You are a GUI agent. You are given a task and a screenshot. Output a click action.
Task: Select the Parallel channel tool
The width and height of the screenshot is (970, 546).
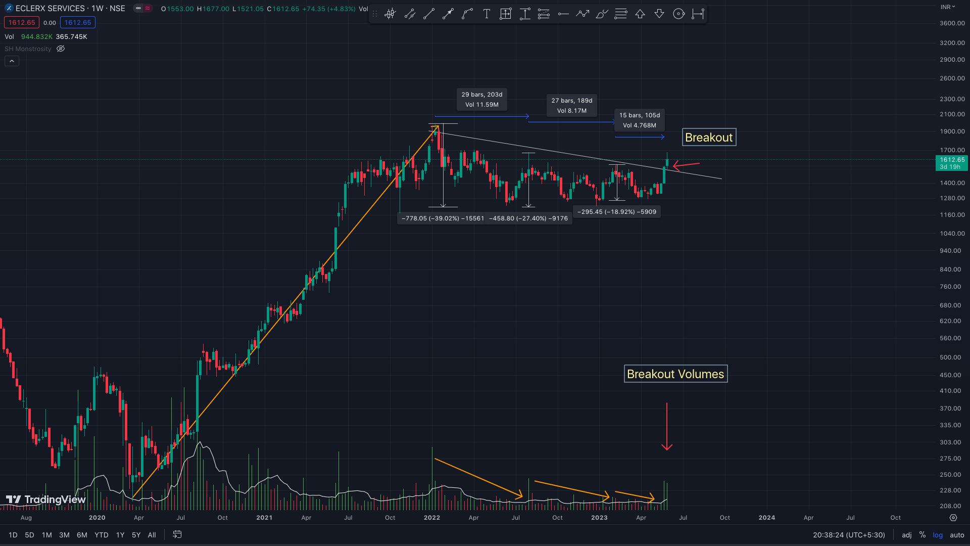point(410,14)
